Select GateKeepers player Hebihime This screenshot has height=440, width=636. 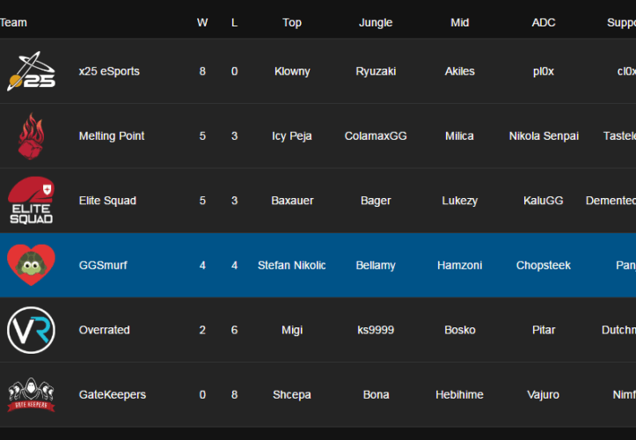459,394
